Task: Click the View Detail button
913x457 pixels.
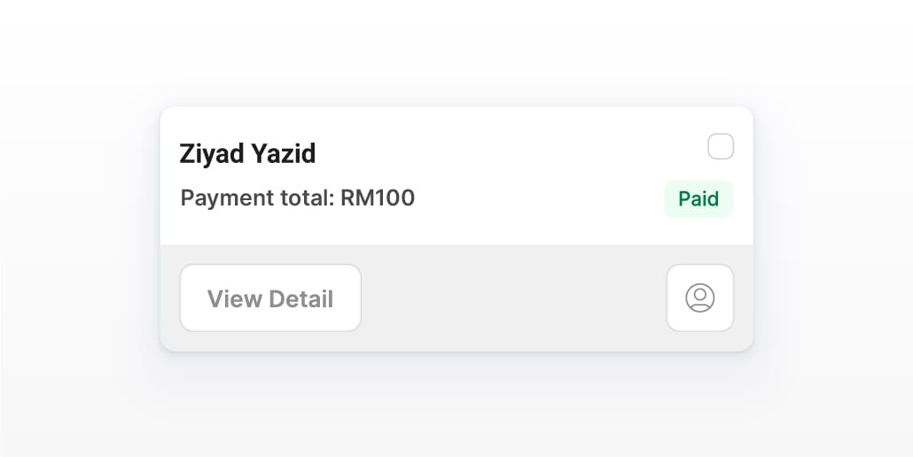Action: [270, 298]
